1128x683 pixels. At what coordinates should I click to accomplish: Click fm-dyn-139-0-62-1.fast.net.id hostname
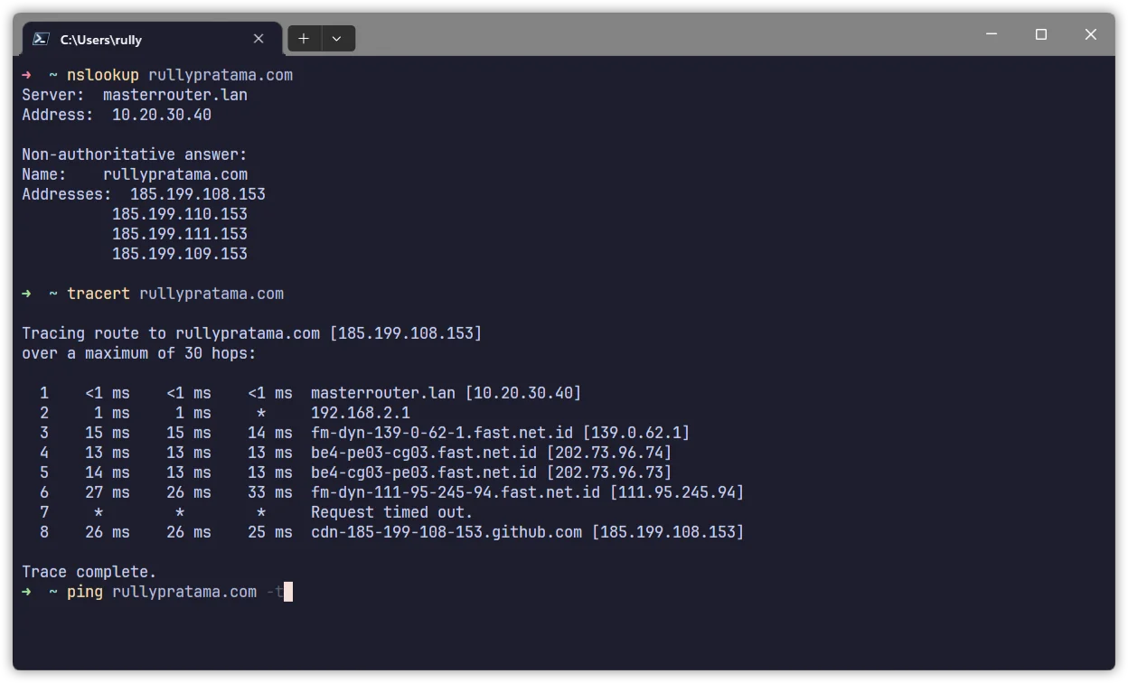click(x=442, y=433)
